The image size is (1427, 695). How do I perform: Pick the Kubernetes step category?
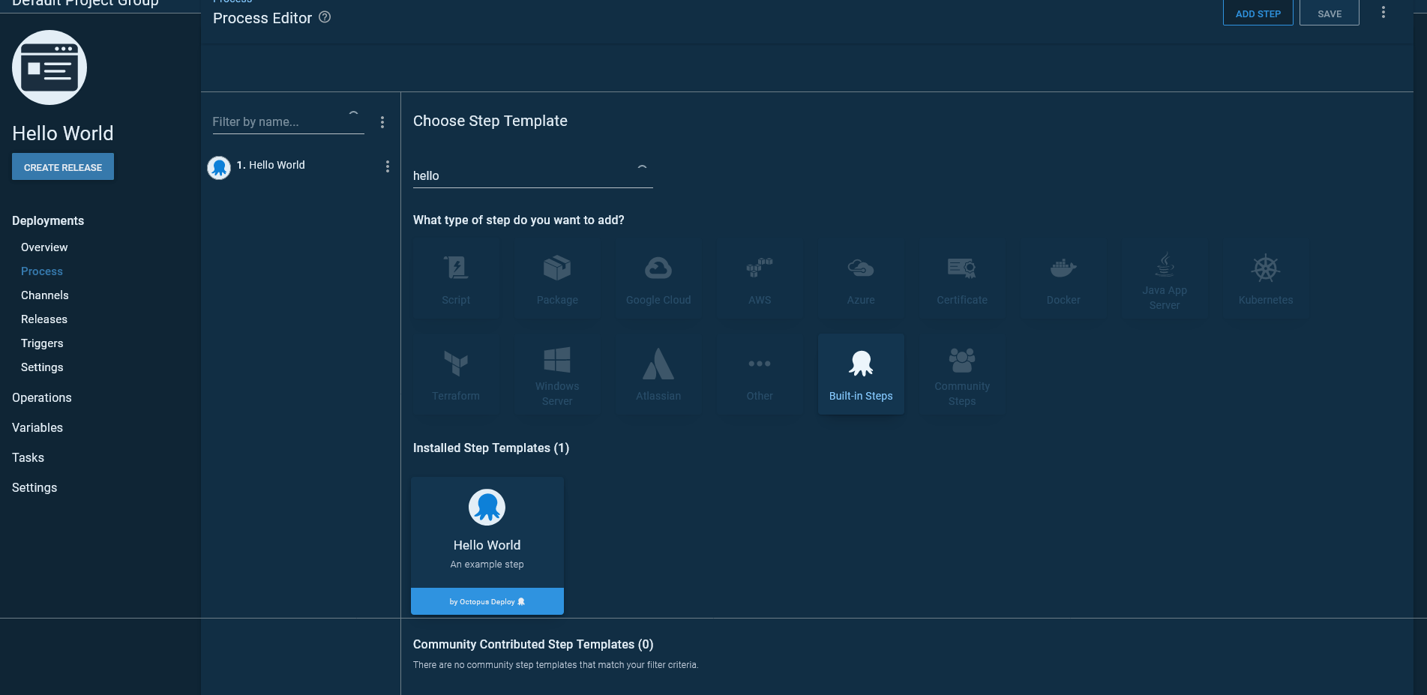(x=1266, y=279)
